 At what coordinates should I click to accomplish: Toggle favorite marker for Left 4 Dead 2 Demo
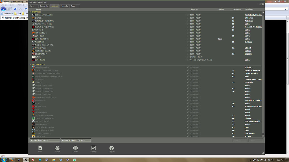pyautogui.click(x=188, y=39)
